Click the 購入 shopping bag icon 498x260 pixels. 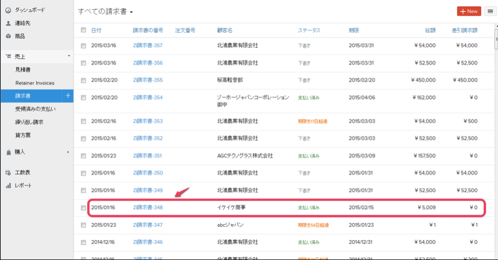8,152
